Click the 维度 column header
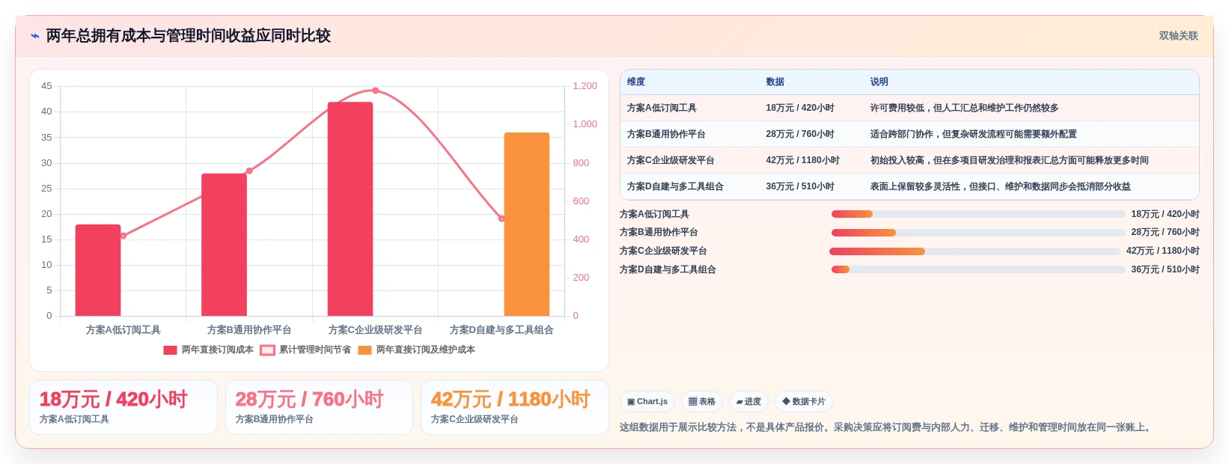The image size is (1229, 464). pos(636,82)
